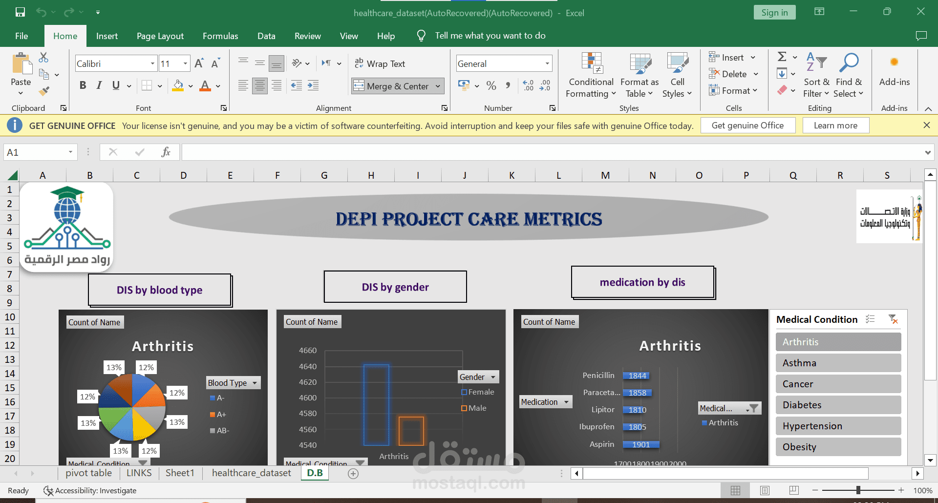Toggle Align Left alignment
The width and height of the screenshot is (938, 503).
tap(243, 86)
